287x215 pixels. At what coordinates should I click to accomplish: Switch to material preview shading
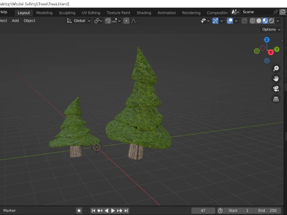pos(265,21)
